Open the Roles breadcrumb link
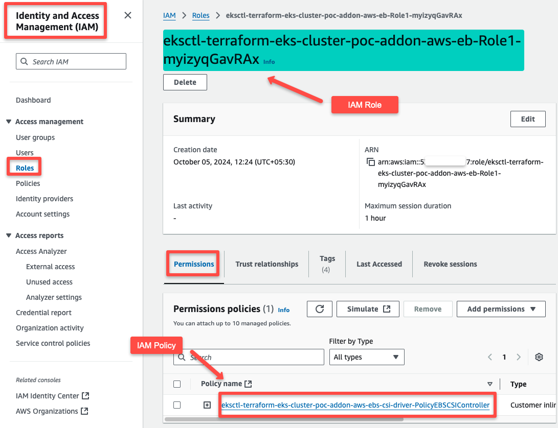 pyautogui.click(x=200, y=15)
